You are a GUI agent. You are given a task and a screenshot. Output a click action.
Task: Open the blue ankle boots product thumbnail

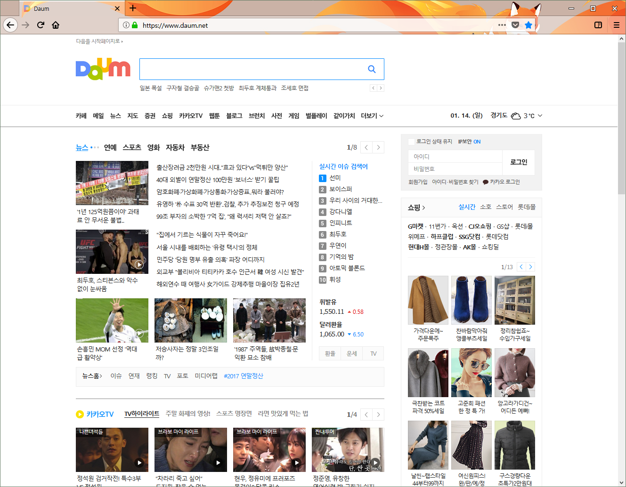coord(472,300)
